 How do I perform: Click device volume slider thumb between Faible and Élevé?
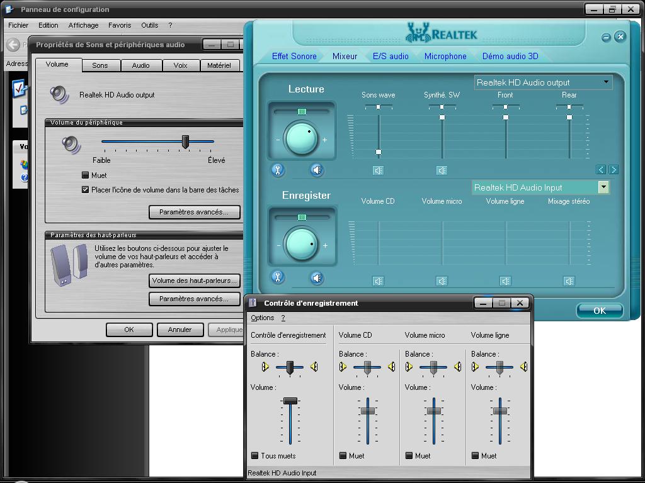(186, 142)
